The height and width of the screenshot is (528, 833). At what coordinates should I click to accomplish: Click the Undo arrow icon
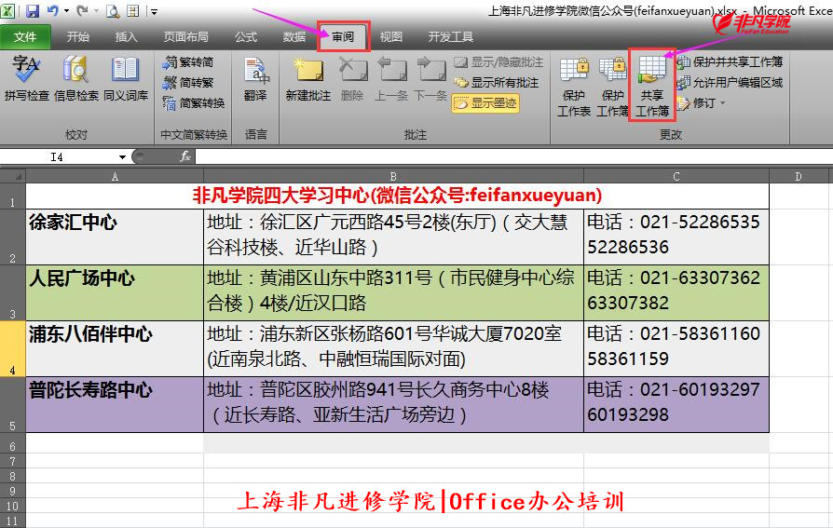pyautogui.click(x=53, y=10)
